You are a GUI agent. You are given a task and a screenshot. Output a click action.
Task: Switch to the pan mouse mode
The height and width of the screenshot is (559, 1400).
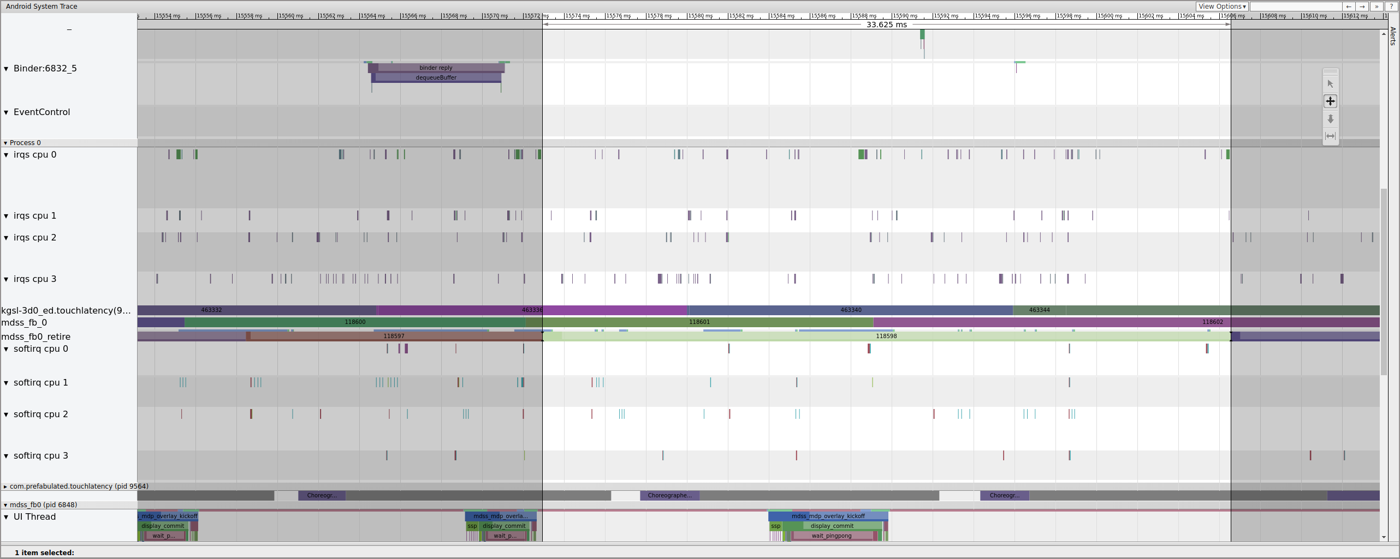(1330, 101)
